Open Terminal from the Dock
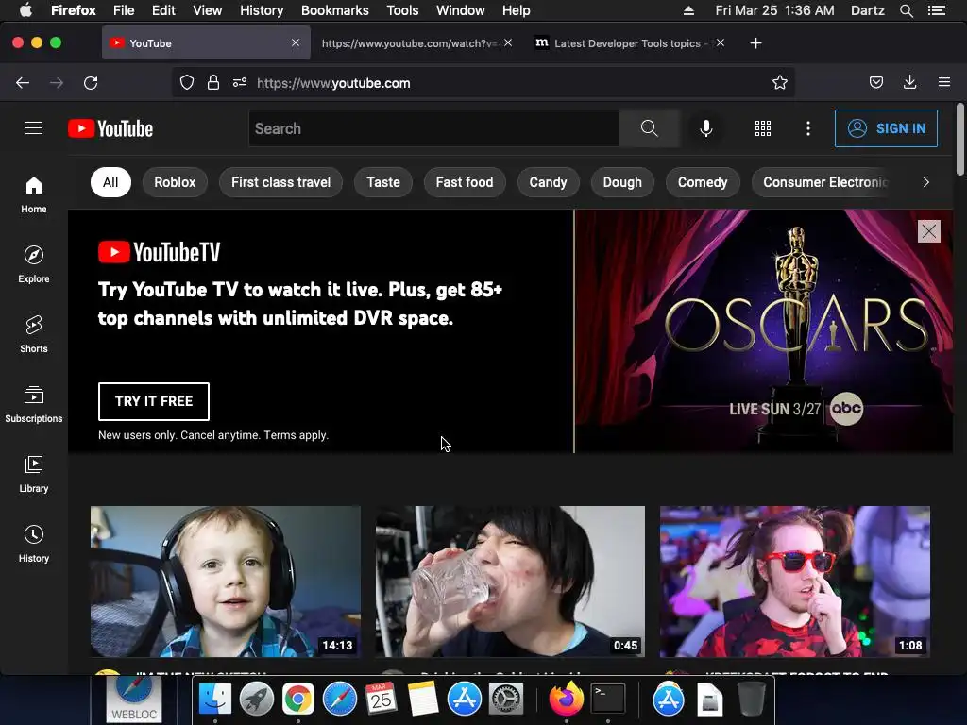The width and height of the screenshot is (967, 725). click(x=608, y=700)
